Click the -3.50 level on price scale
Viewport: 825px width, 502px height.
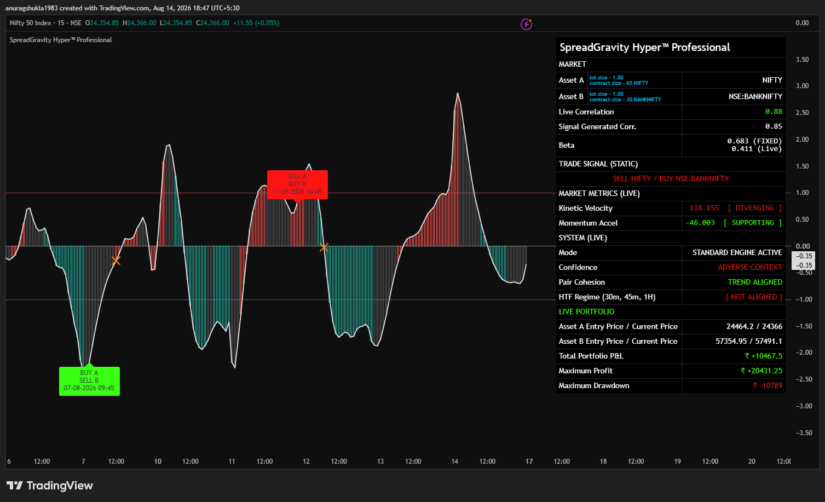pos(804,433)
